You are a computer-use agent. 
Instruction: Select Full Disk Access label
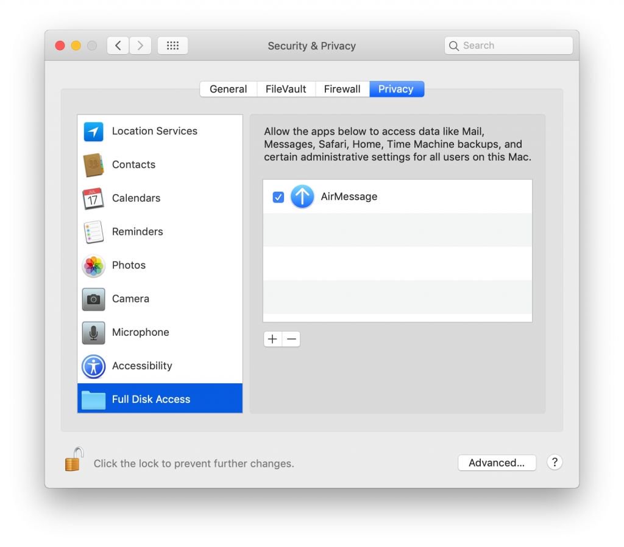pyautogui.click(x=151, y=399)
